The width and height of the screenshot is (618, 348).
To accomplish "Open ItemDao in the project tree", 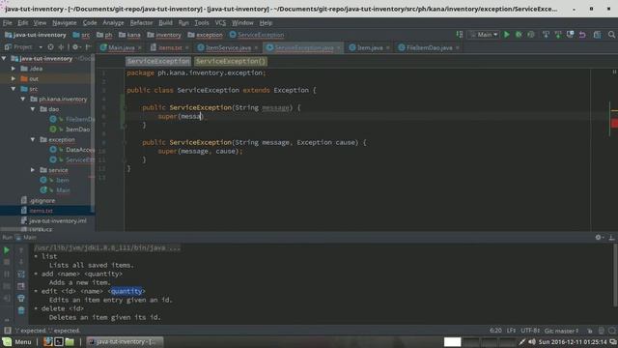I will [x=77, y=129].
